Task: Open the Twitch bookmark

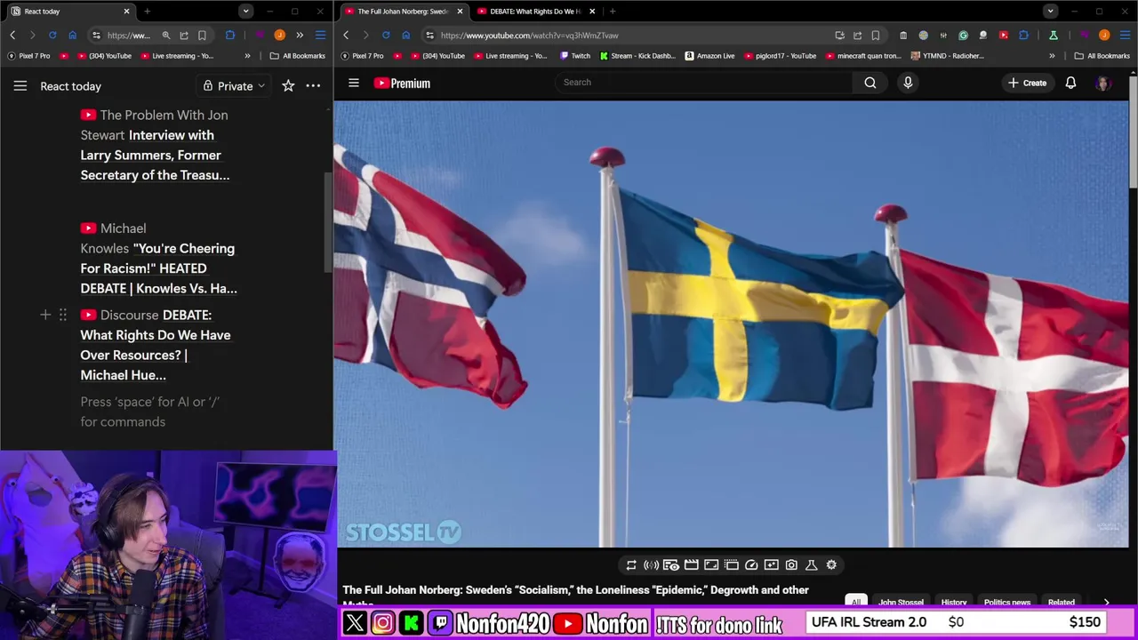Action: pos(574,56)
